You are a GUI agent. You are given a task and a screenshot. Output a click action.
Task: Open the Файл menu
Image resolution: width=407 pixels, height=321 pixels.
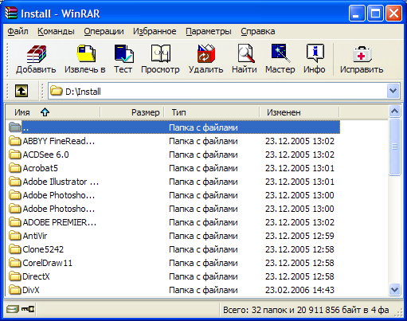click(18, 31)
